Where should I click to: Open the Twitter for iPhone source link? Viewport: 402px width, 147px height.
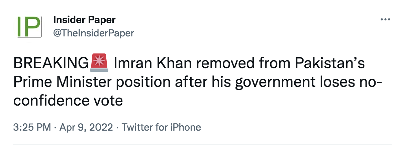tap(161, 127)
